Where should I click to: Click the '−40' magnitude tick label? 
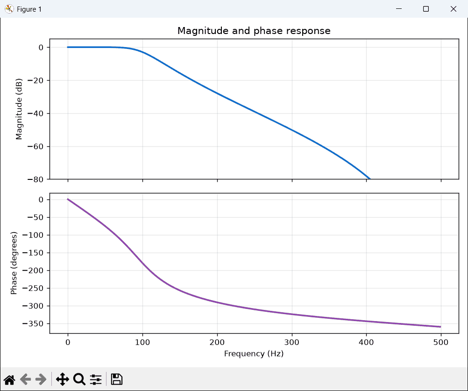pos(35,113)
